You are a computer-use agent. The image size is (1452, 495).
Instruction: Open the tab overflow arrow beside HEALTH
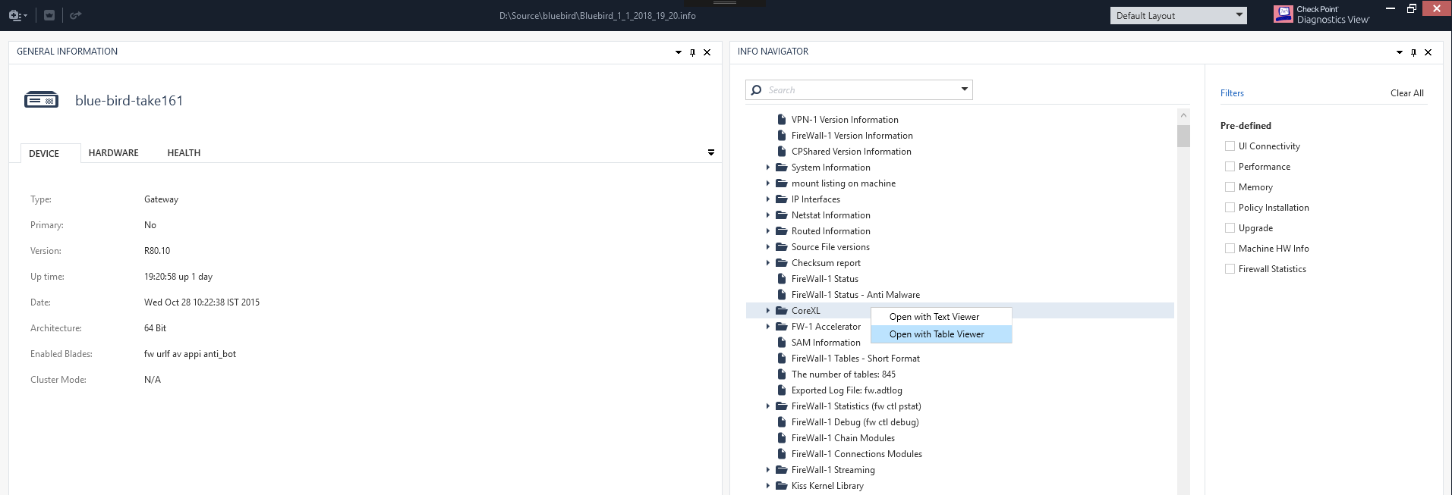tap(711, 152)
